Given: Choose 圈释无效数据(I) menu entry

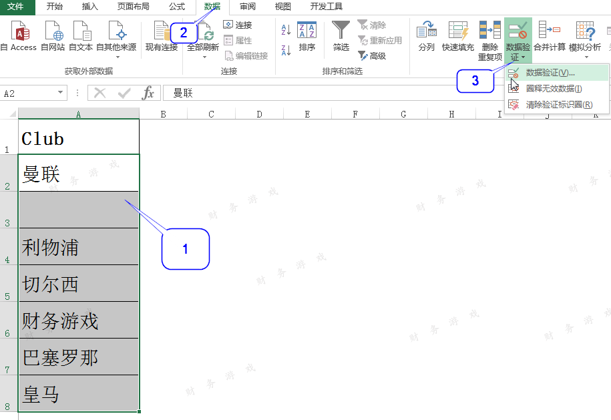Looking at the screenshot, I should tap(557, 88).
